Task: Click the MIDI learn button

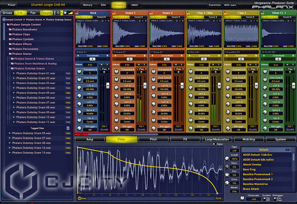Action: [230, 5]
